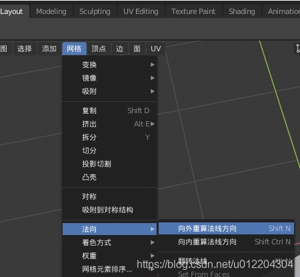This screenshot has width=300, height=277.
Task: Expand the 吸附 submenu
Action: click(x=109, y=91)
